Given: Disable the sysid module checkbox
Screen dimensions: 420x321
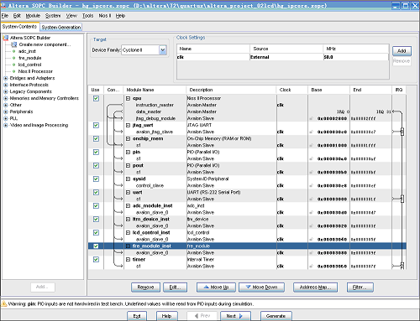Looking at the screenshot, I should (96, 179).
